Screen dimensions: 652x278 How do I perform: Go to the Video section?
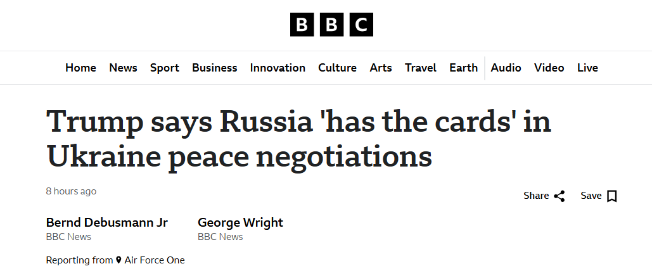click(549, 68)
